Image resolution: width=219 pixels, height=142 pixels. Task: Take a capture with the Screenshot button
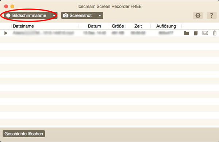[78, 15]
